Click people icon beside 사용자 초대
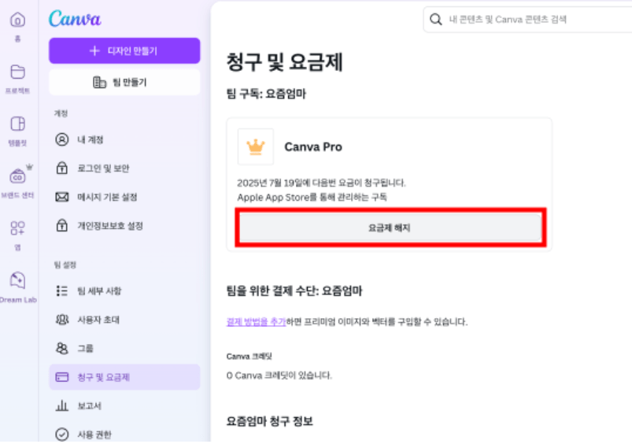 [x=61, y=320]
